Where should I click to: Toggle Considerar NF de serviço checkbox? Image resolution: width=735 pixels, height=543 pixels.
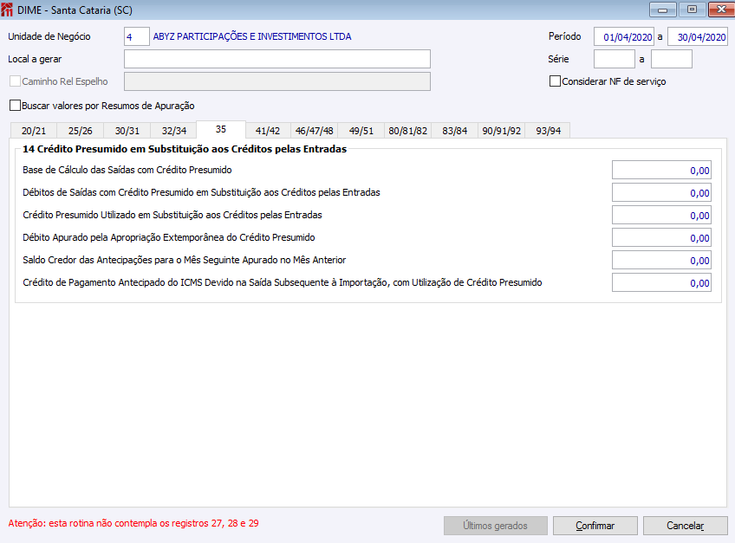tap(555, 81)
